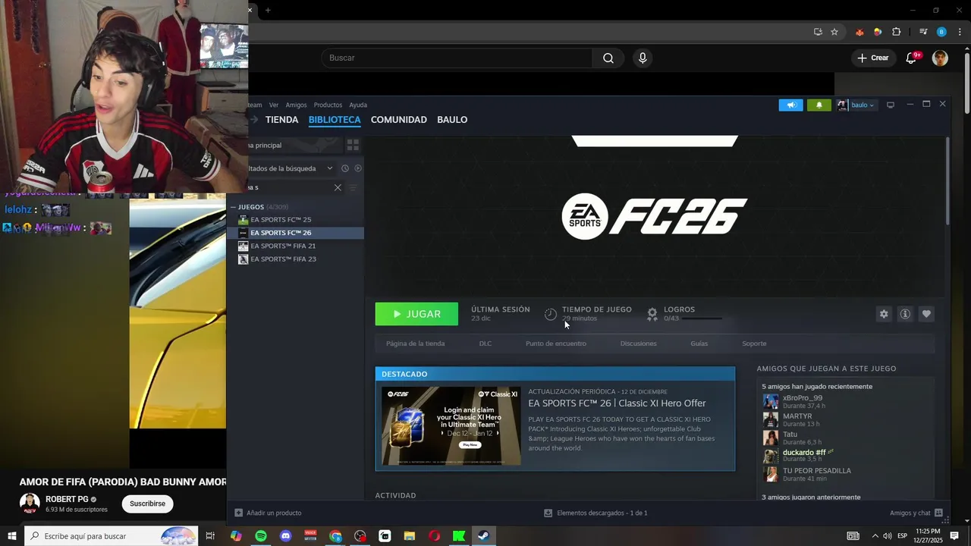The height and width of the screenshot is (546, 971).
Task: Filter by ready-to-play icon
Action: click(358, 168)
